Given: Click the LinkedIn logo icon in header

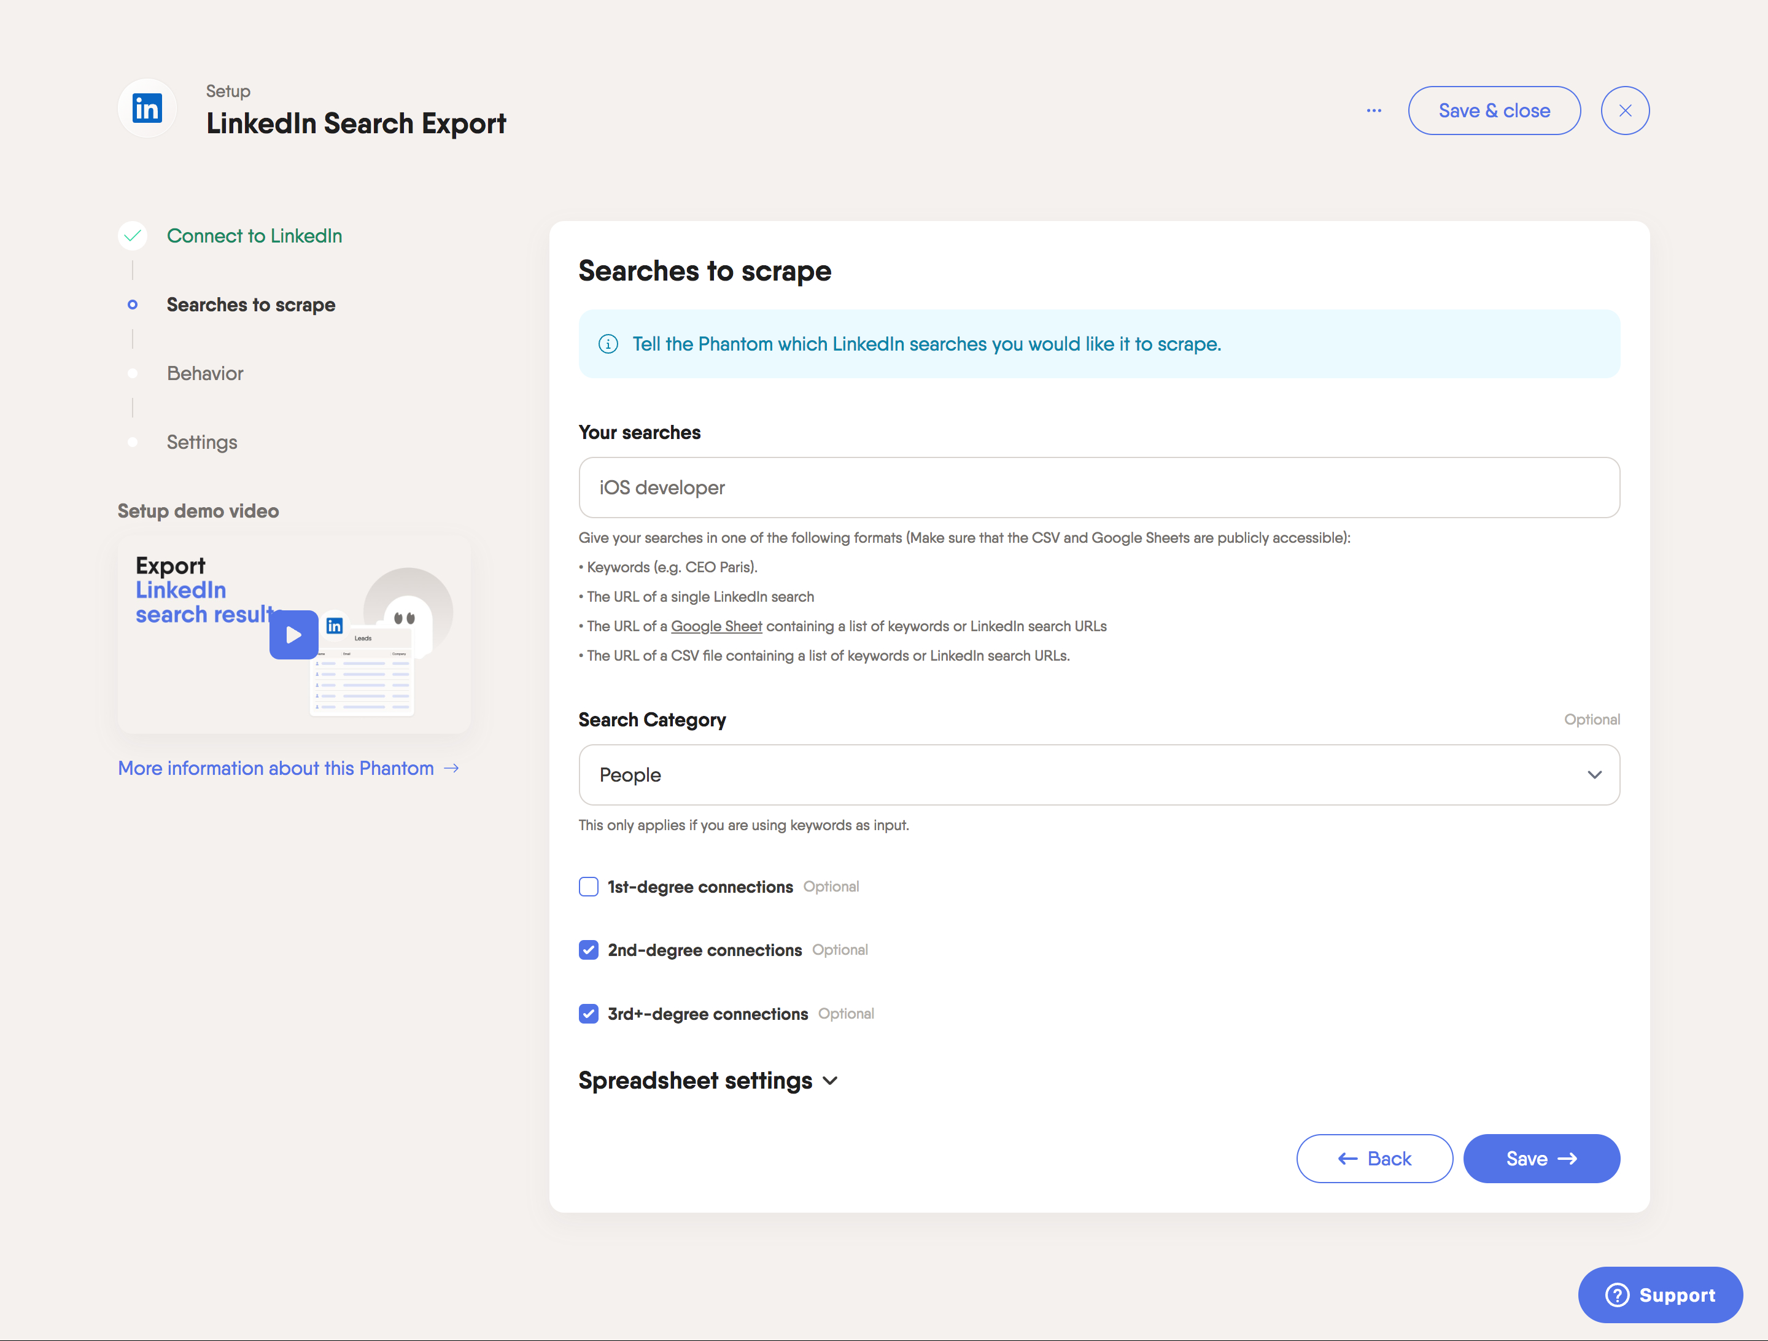Looking at the screenshot, I should (147, 108).
